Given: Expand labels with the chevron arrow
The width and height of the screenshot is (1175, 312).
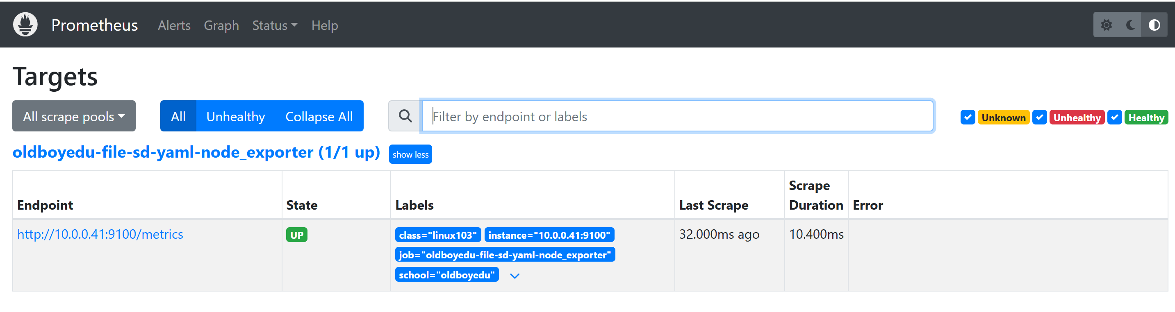Looking at the screenshot, I should coord(515,276).
